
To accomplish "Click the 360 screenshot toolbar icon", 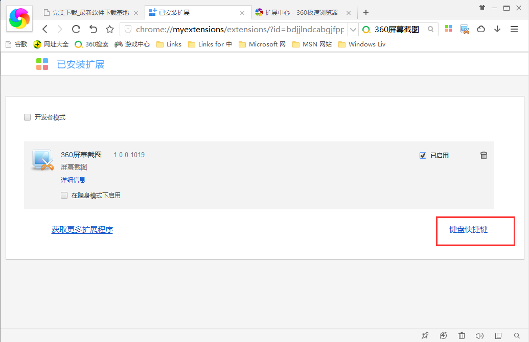I will click(465, 29).
